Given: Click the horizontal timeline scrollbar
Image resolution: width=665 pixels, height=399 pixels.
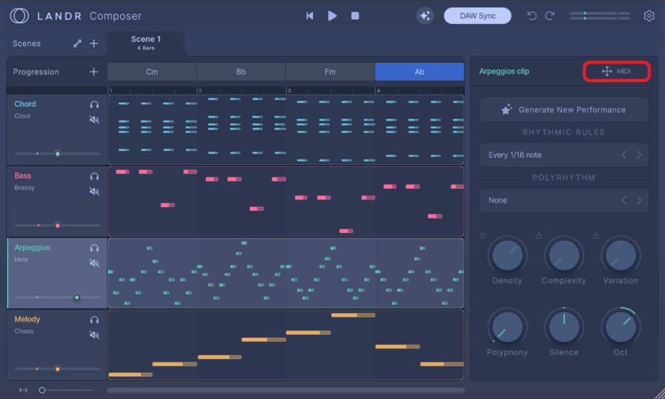Looking at the screenshot, I should tap(286, 390).
